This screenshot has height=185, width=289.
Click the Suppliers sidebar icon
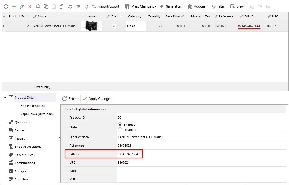[11, 179]
